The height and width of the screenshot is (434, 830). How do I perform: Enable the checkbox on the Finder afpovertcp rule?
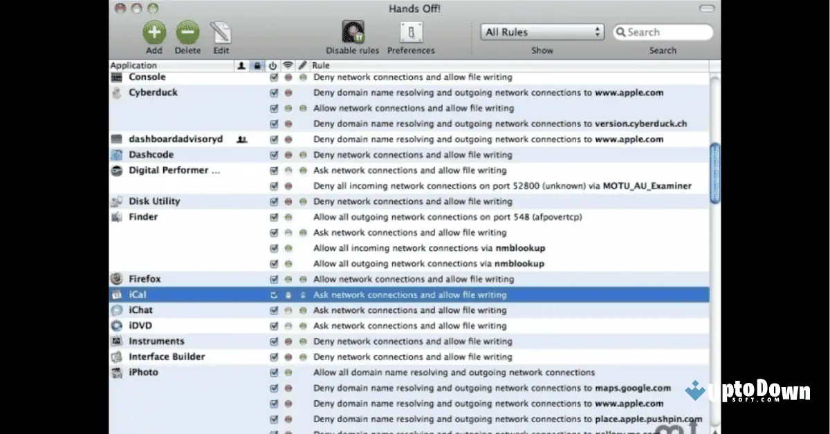click(274, 216)
